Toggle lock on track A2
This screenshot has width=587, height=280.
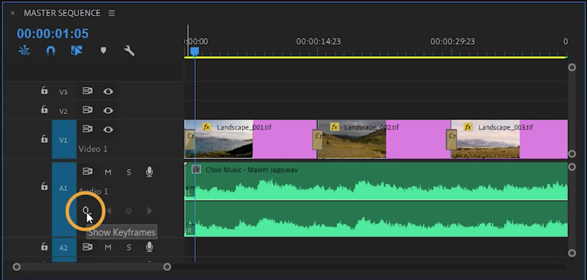click(x=44, y=247)
